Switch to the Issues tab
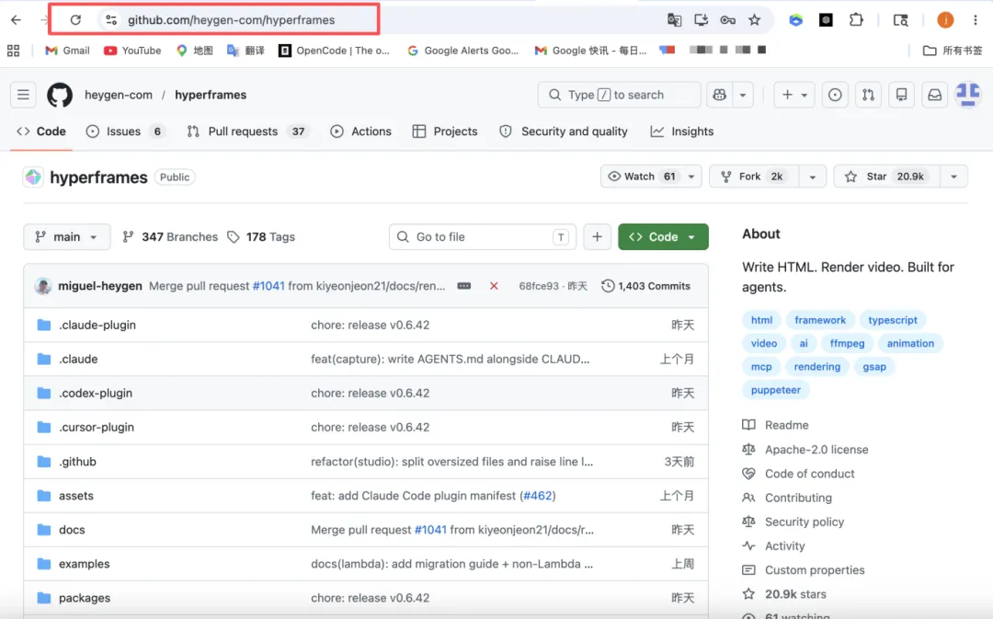The height and width of the screenshot is (619, 993). (125, 132)
